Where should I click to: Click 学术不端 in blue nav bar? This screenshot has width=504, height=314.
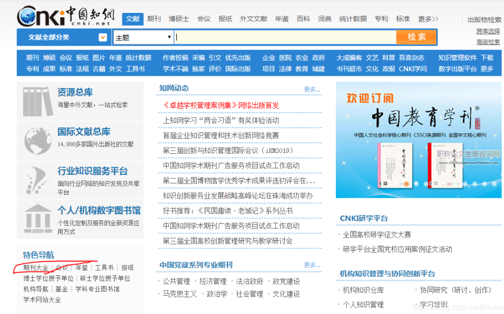176,69
